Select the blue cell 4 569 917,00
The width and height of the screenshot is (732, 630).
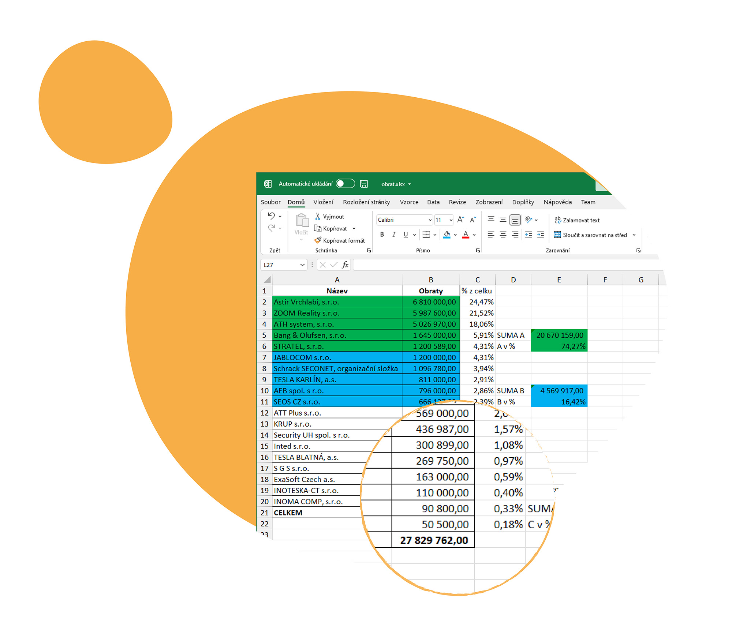559,390
